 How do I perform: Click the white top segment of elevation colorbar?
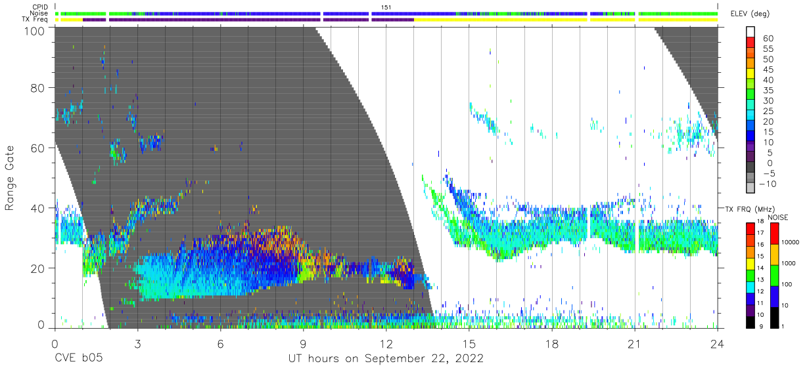752,32
